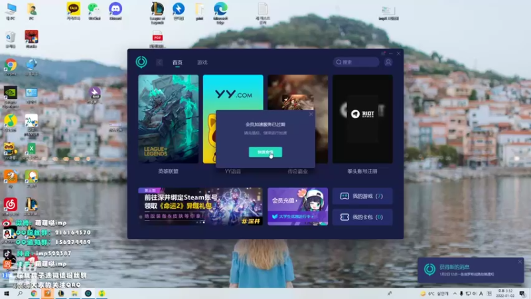
Task: Open League of Legends desktop shortcut
Action: [157, 12]
